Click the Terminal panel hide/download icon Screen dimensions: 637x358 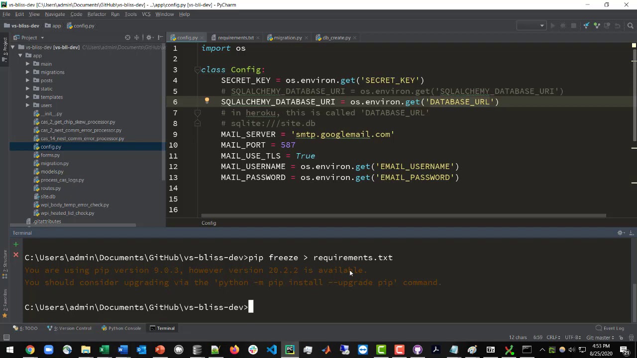coord(631,233)
